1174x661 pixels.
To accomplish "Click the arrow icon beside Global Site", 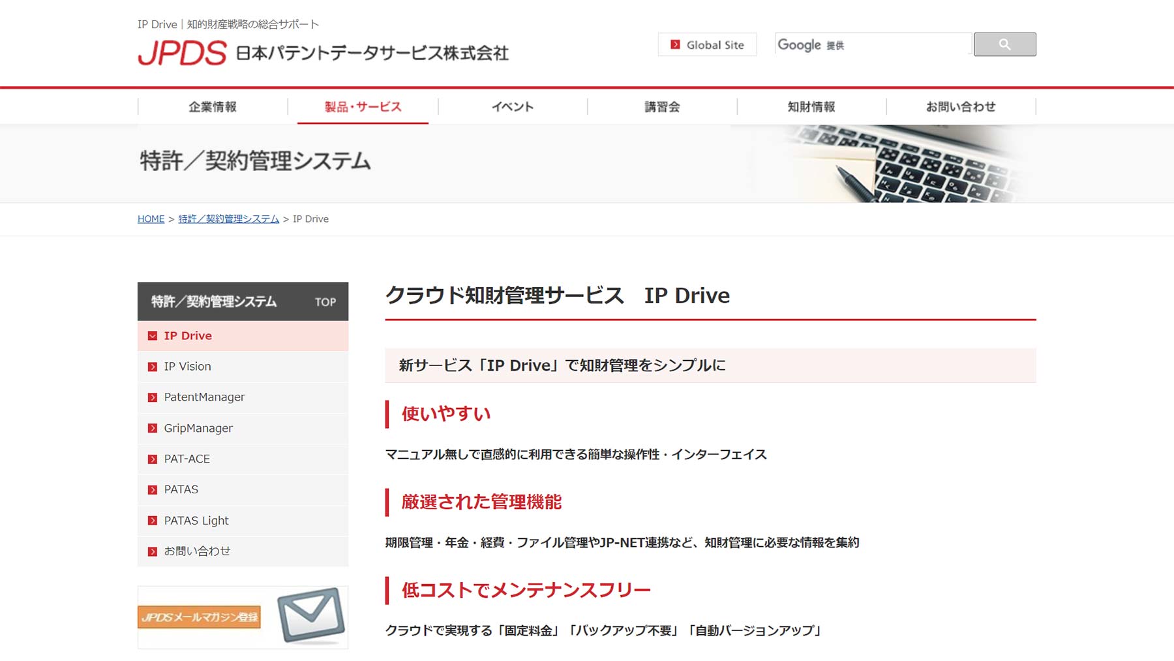I will point(675,45).
